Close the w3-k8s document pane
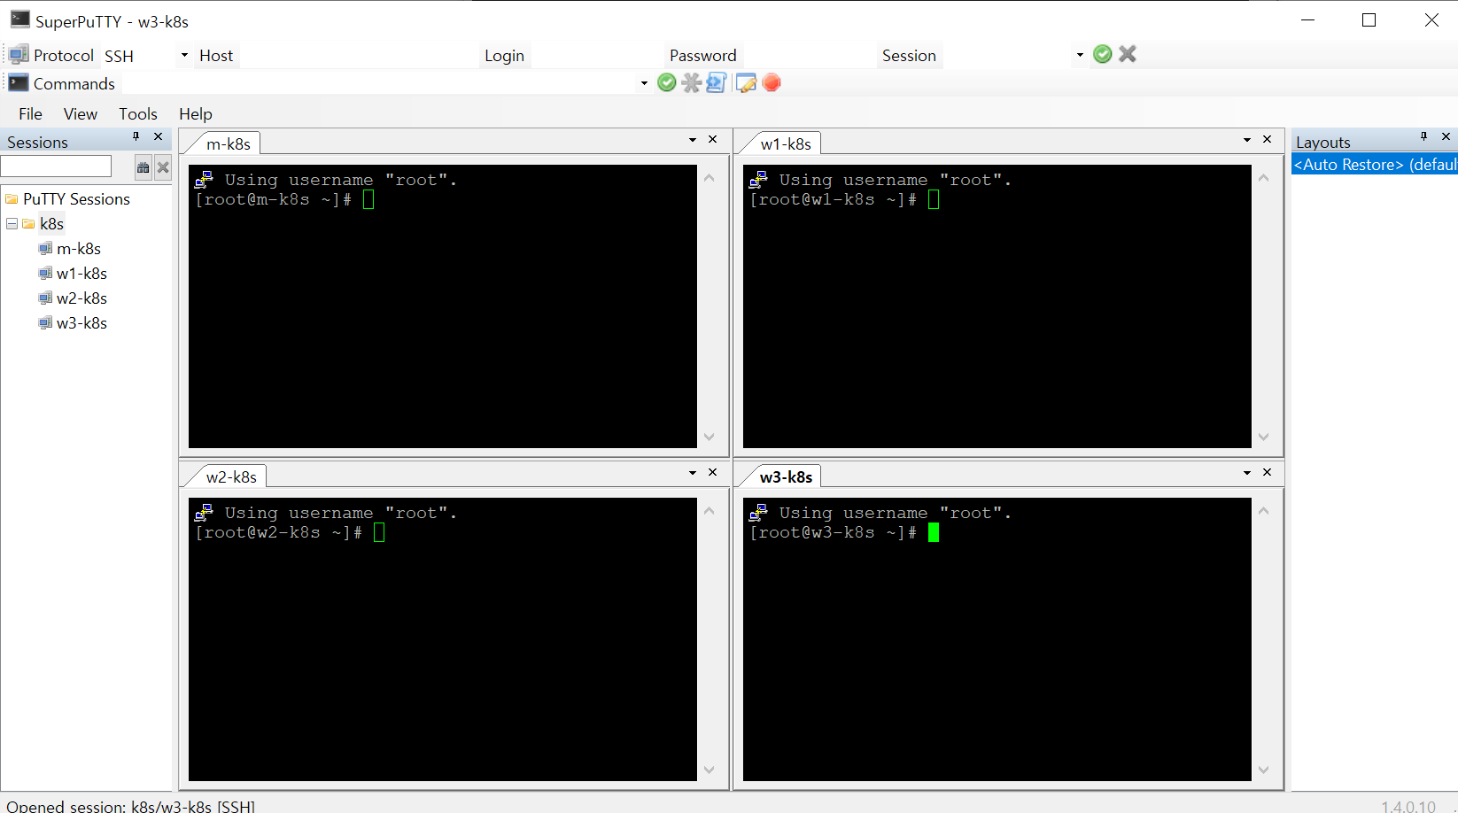 coord(1268,473)
